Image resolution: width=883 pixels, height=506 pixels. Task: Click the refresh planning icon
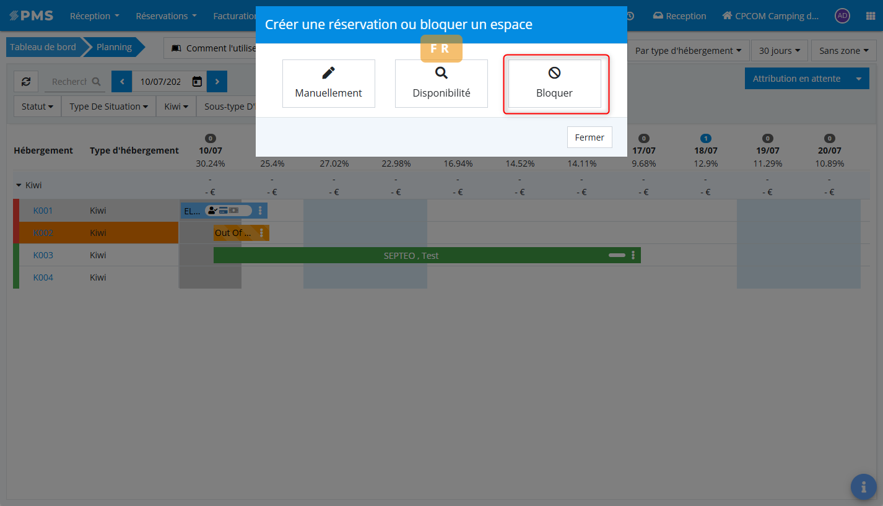tap(26, 82)
